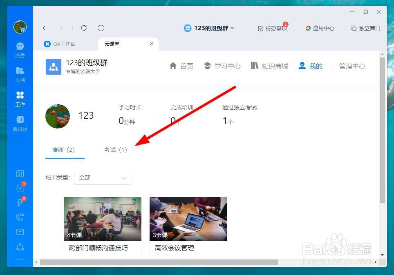Select 我的 in navigation
394x275 pixels.
pyautogui.click(x=311, y=66)
